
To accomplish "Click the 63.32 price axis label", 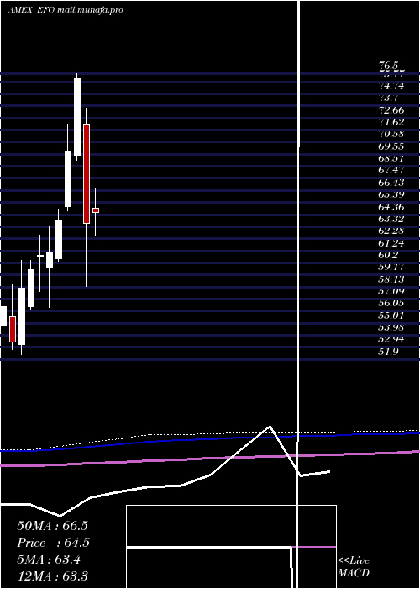I will click(391, 219).
